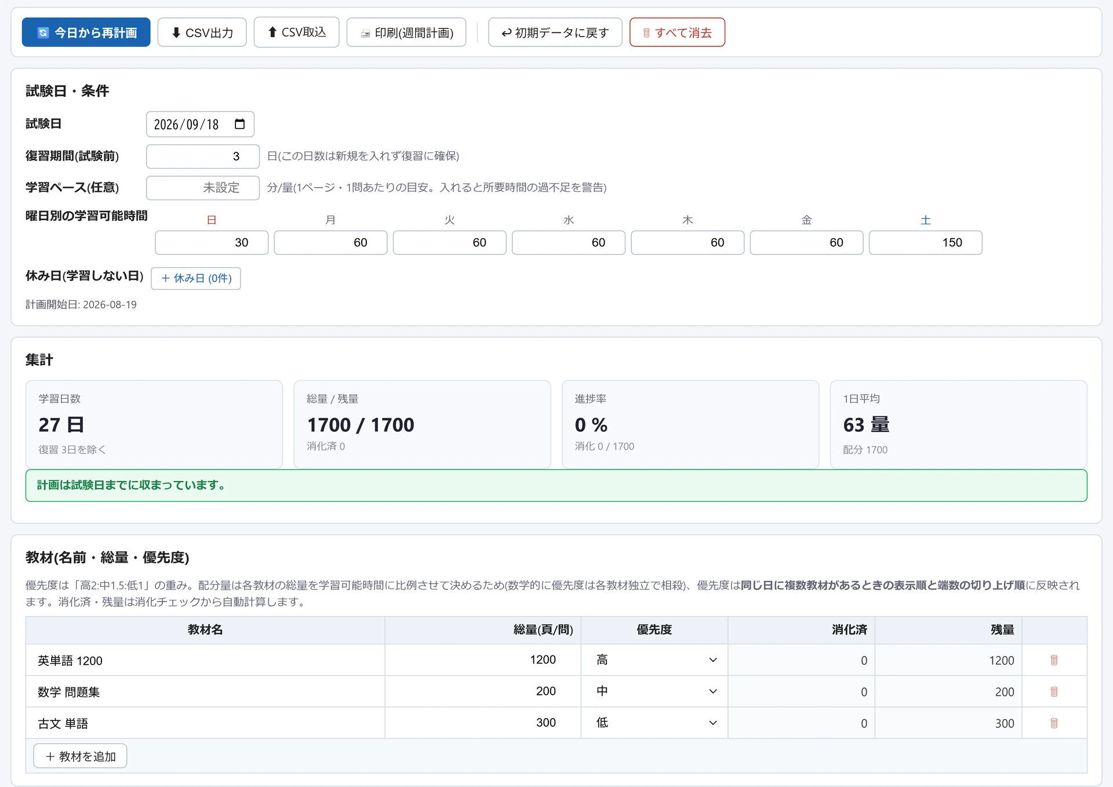This screenshot has height=787, width=1113.
Task: Edit Friday (金) study minutes field
Action: tap(807, 242)
